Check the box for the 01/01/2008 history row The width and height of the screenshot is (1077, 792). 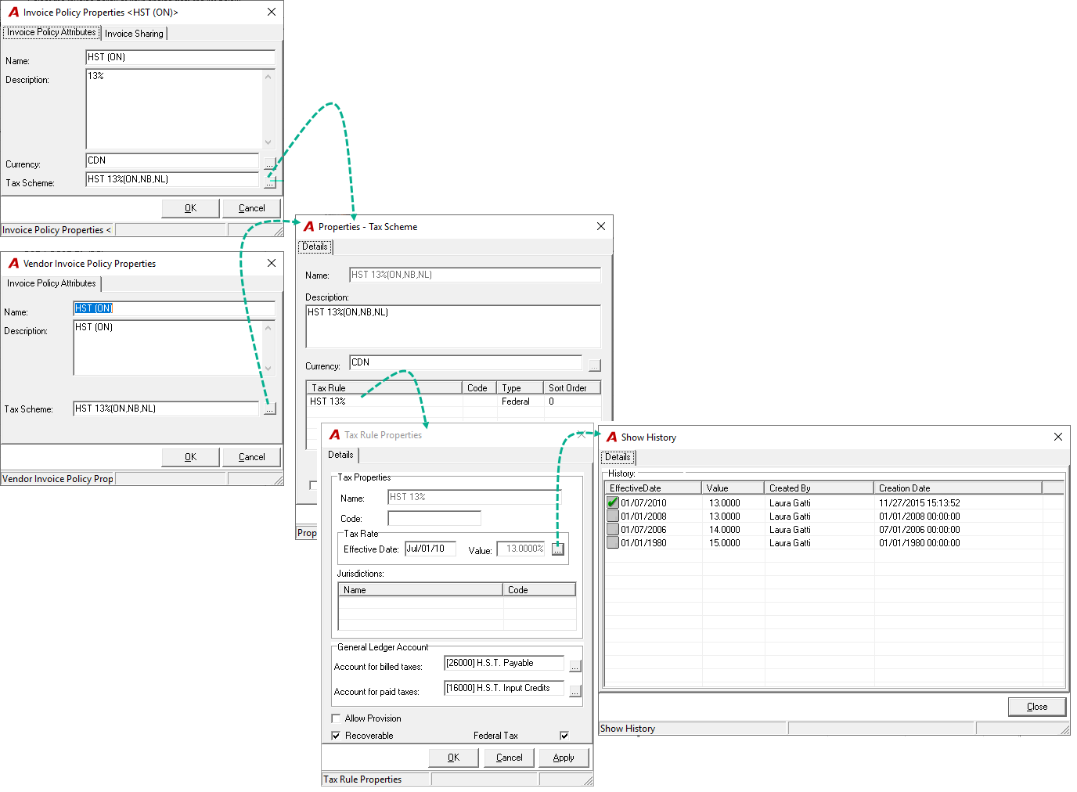(613, 517)
